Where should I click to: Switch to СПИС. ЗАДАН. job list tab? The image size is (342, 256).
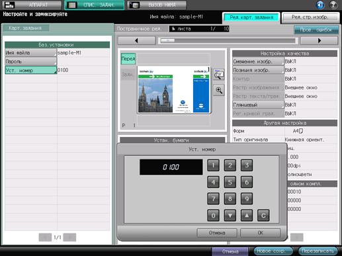pyautogui.click(x=95, y=5)
